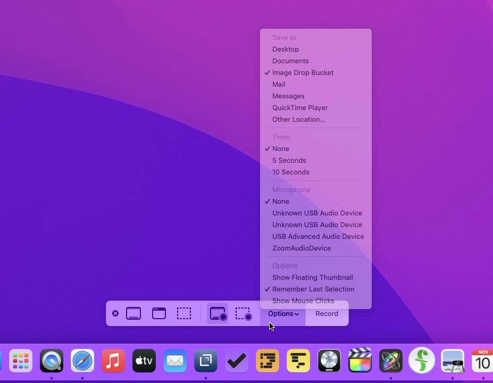Select the Capture Selected Window tool
The height and width of the screenshot is (383, 493).
tap(158, 313)
